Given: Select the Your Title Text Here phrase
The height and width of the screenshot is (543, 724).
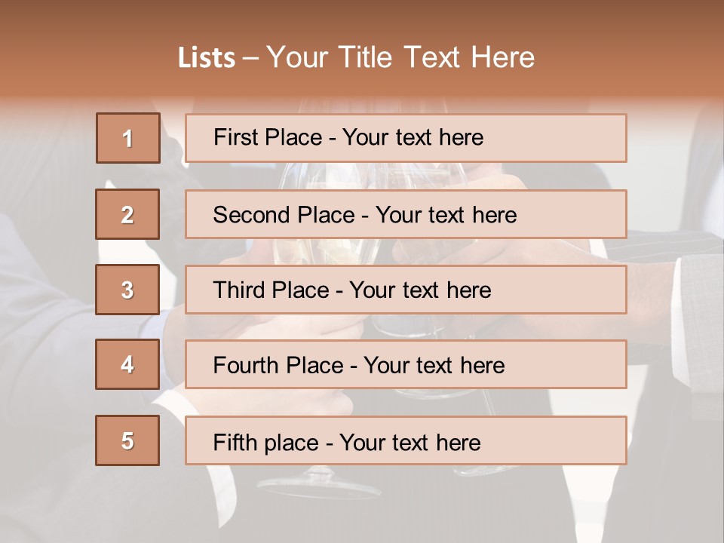Looking at the screenshot, I should 400,58.
